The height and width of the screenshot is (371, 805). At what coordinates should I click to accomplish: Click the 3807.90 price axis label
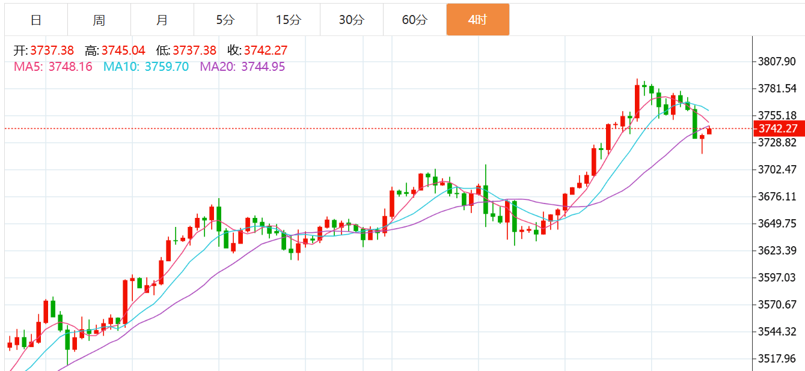[777, 61]
